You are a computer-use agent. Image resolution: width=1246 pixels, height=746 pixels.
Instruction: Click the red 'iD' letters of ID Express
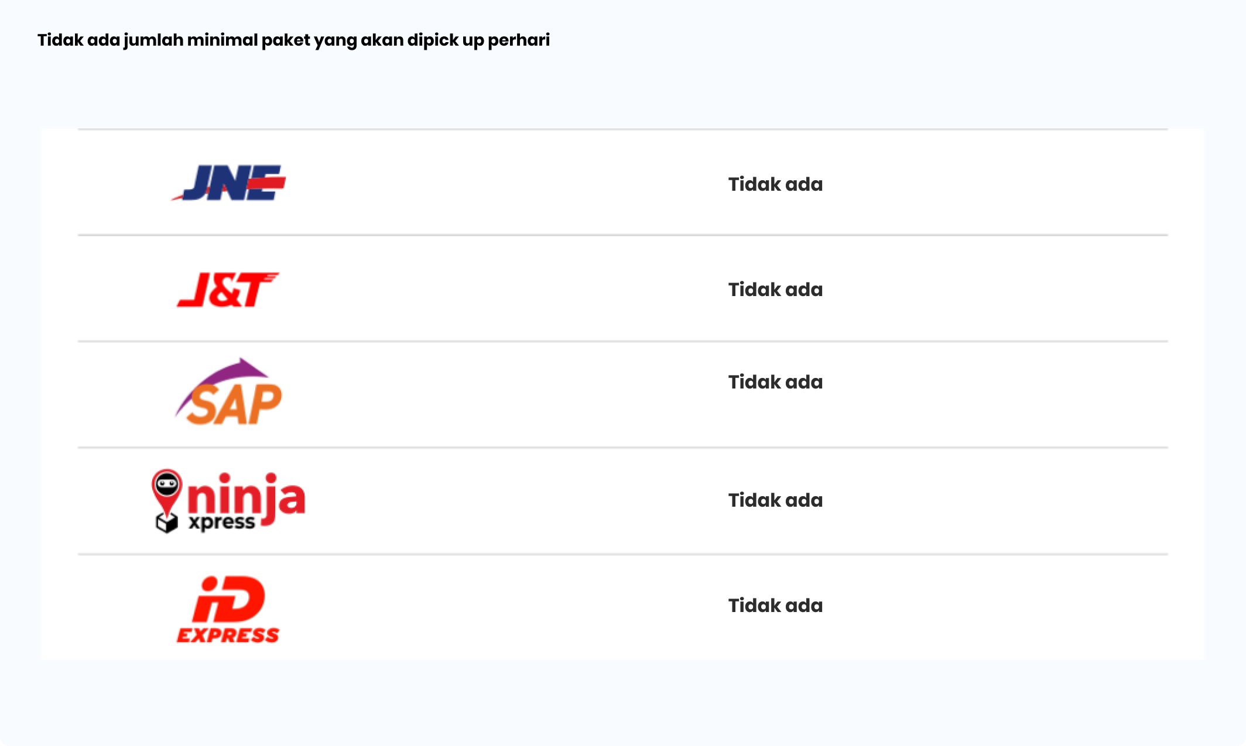(228, 600)
